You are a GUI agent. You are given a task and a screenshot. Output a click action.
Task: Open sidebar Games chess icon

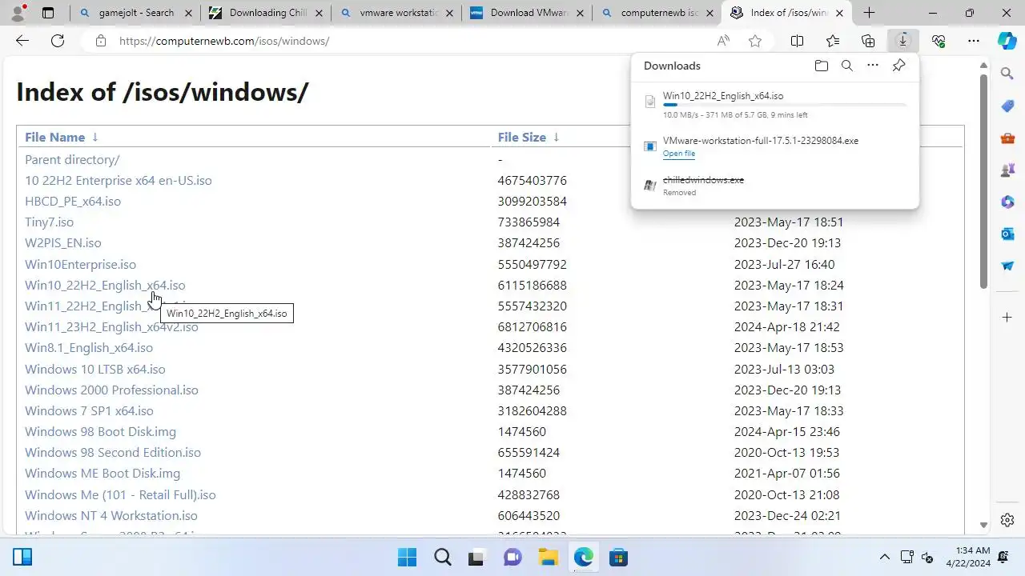(1007, 170)
